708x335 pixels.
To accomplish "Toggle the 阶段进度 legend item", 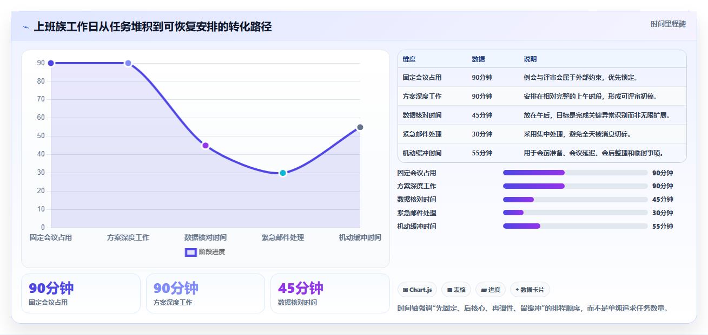I will point(205,252).
